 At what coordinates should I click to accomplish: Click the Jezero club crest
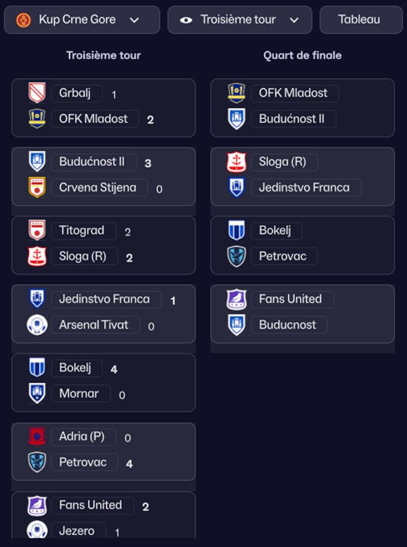coord(37,531)
